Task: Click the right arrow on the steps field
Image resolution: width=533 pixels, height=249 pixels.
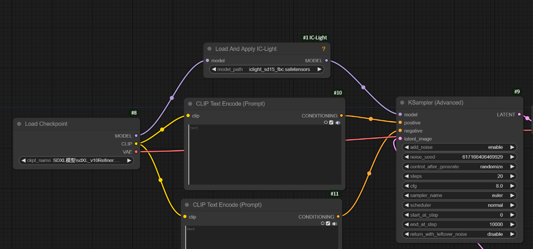Action: click(512, 176)
